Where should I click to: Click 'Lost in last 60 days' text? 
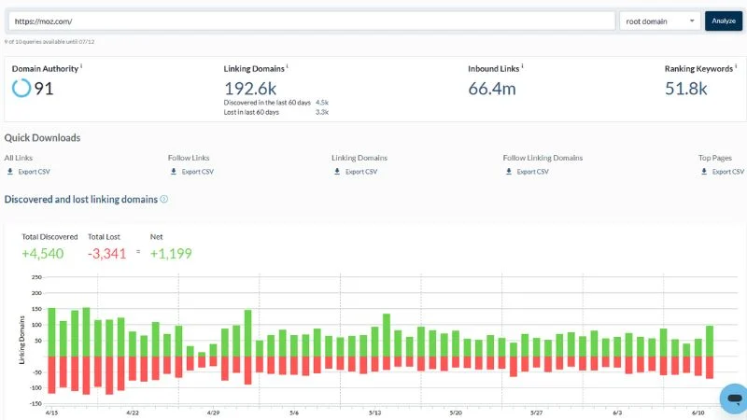251,112
